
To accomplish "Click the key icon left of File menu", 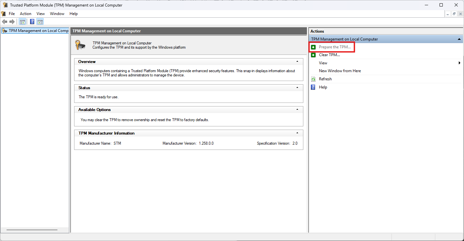I will click(x=4, y=14).
